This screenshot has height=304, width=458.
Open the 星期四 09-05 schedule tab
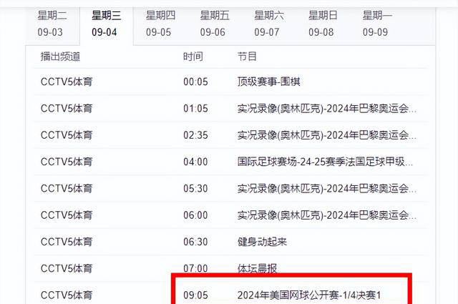pos(160,24)
